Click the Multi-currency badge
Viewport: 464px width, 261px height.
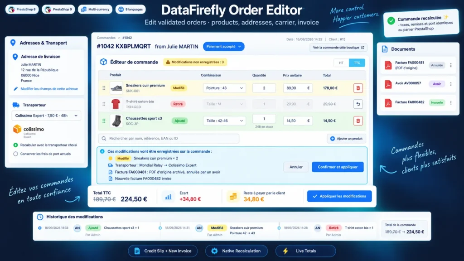pos(95,10)
